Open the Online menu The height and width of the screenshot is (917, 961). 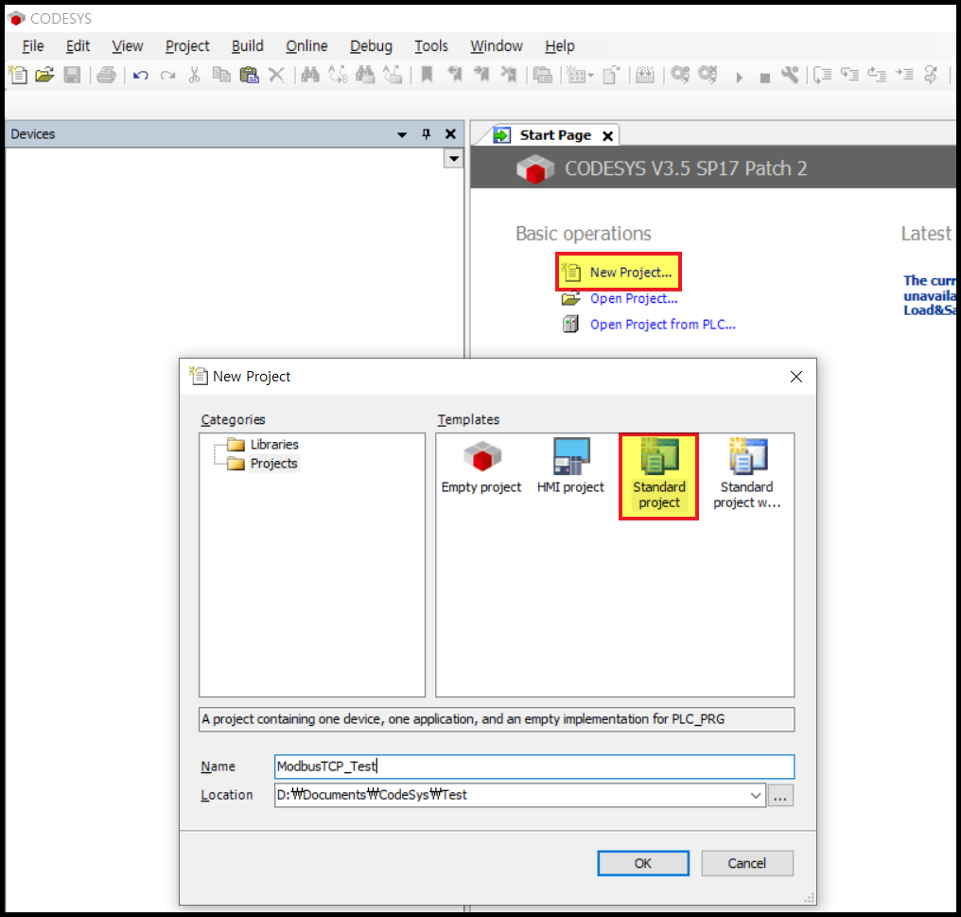click(x=306, y=46)
